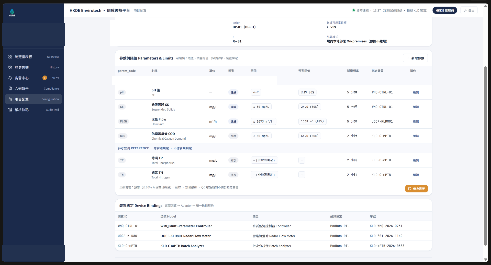491x265 pixels.
Task: Click the Flow limit field ≤ 1673 m³/日
Action: (x=263, y=121)
